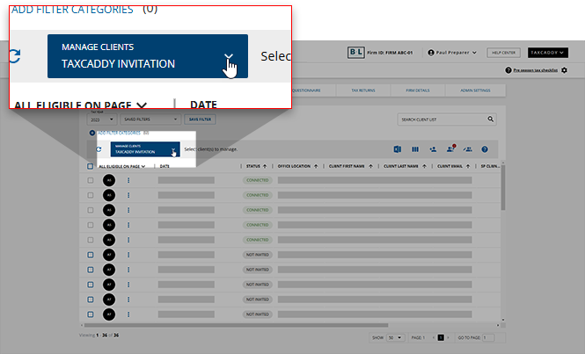Sort by the CLIENT FIRST NAME arrow

(371, 166)
